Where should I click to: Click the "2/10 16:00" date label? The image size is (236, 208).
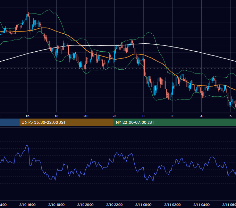27,205
